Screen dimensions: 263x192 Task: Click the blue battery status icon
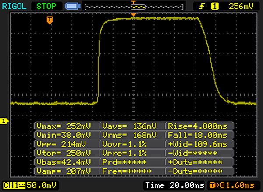(x=73, y=7)
